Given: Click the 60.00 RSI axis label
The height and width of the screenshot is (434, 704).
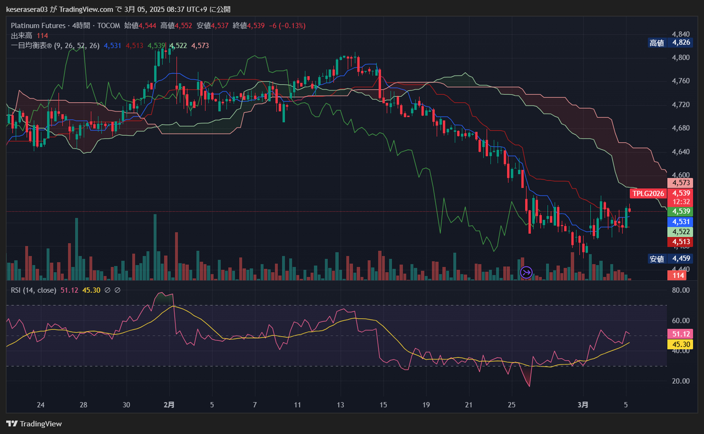Looking at the screenshot, I should point(681,321).
